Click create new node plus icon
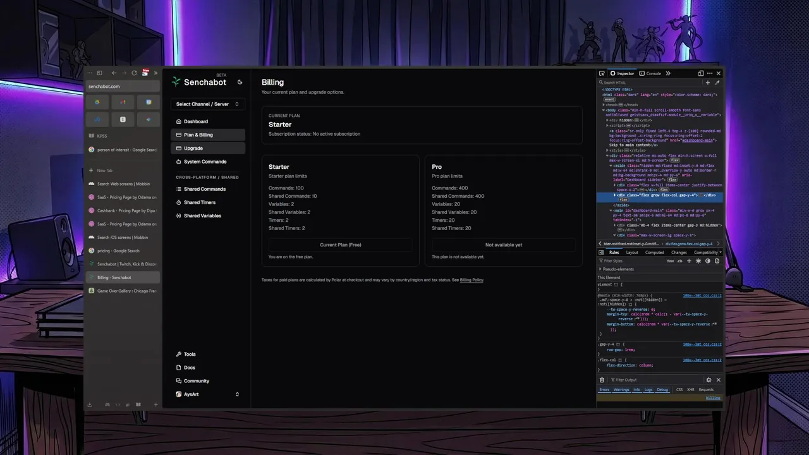Viewport: 809px width, 455px height. click(x=708, y=83)
